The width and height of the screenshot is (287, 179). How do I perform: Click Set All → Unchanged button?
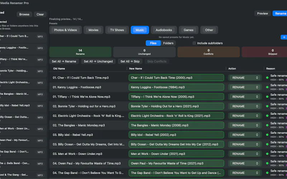(x=98, y=61)
